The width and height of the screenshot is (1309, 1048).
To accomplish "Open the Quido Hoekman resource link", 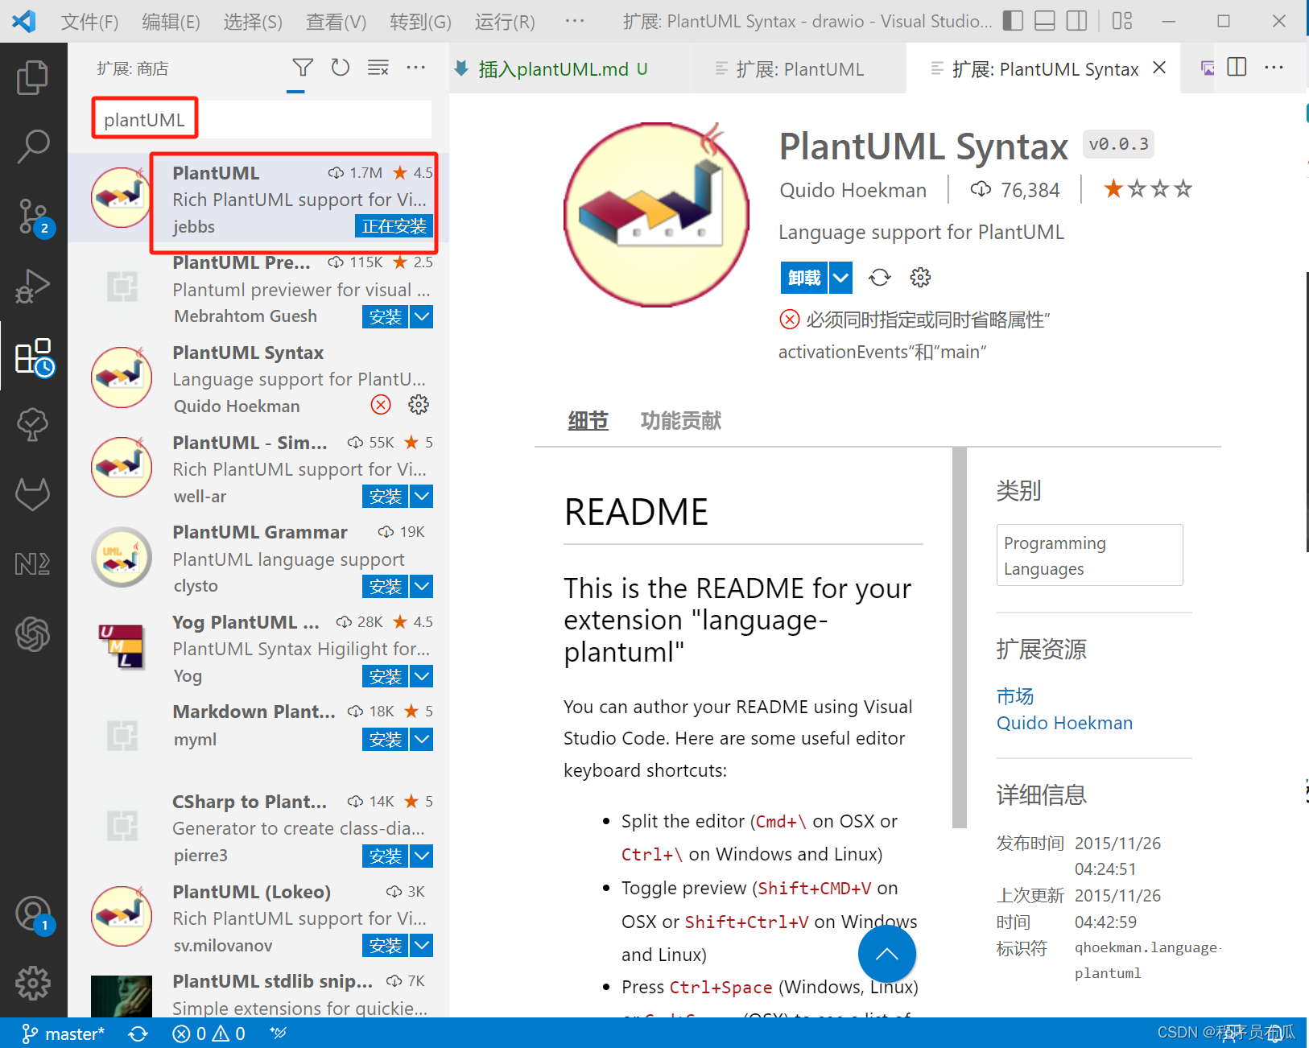I will click(1064, 723).
